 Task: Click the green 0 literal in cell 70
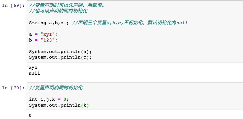[65, 99]
